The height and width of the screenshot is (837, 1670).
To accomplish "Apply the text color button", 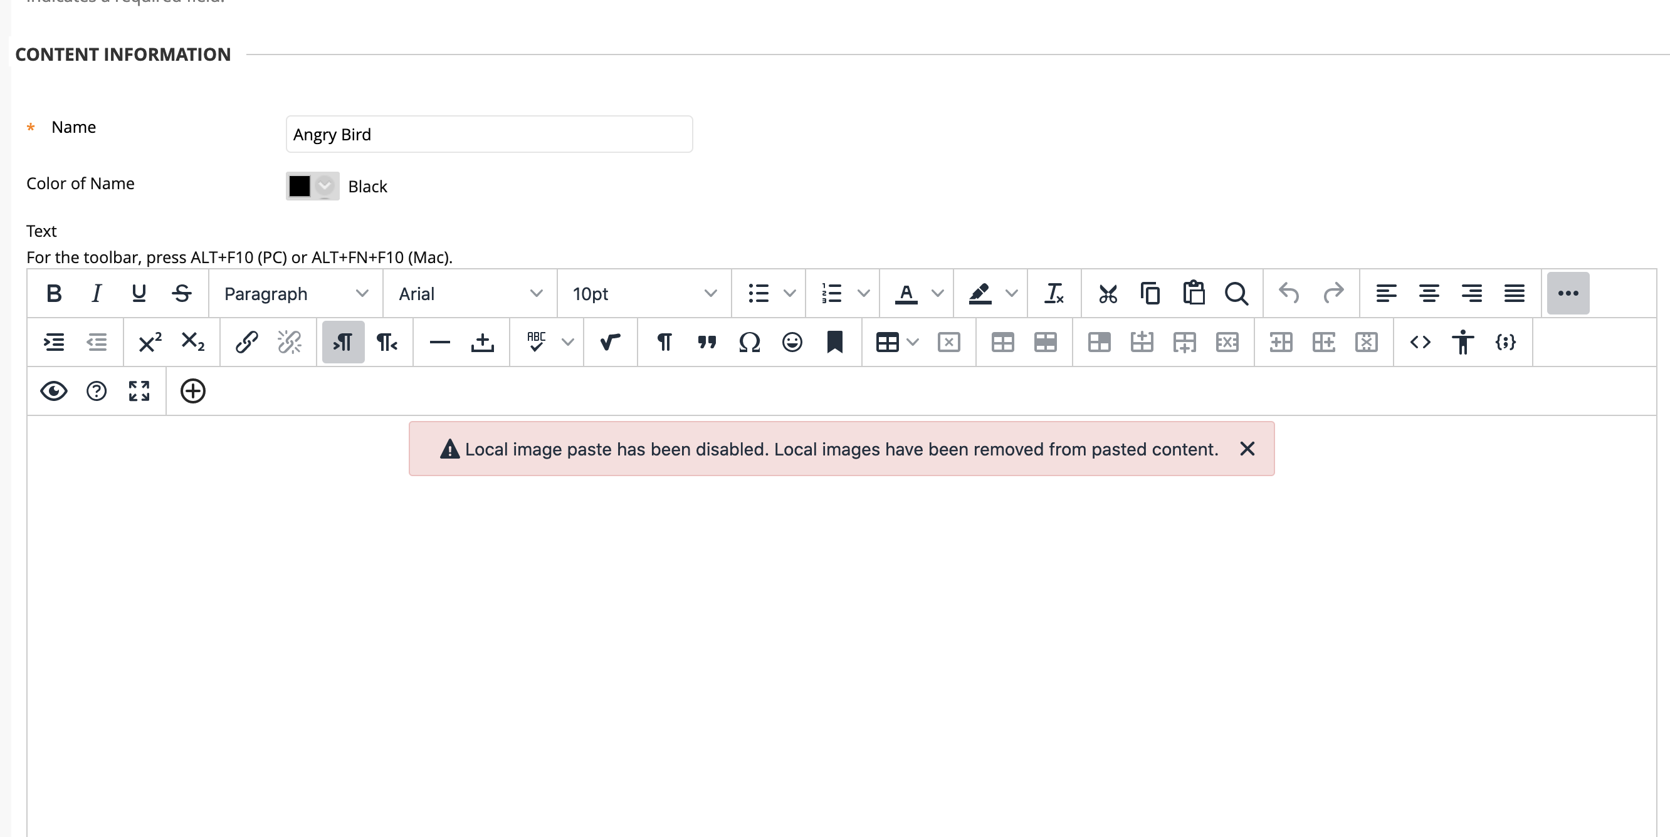I will pyautogui.click(x=906, y=293).
